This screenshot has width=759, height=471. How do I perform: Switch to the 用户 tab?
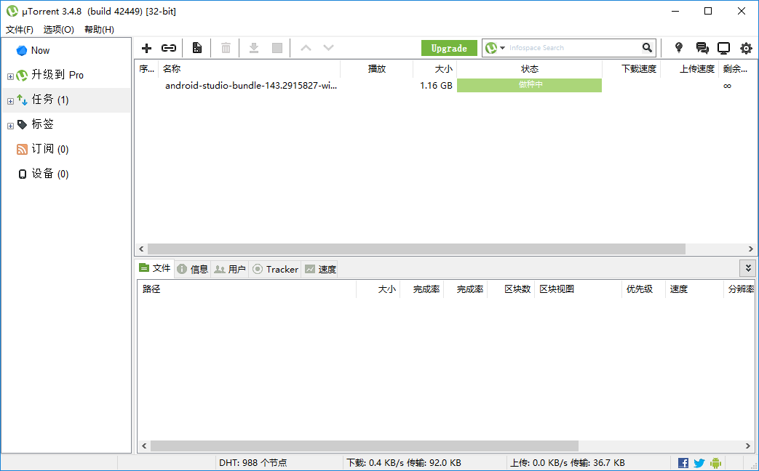230,269
